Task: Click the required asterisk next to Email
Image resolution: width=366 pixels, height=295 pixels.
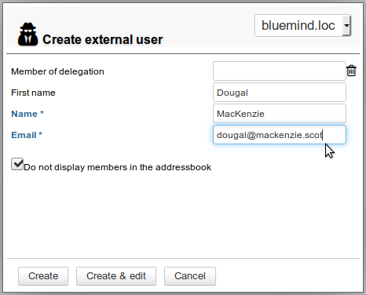Action: pos(40,134)
